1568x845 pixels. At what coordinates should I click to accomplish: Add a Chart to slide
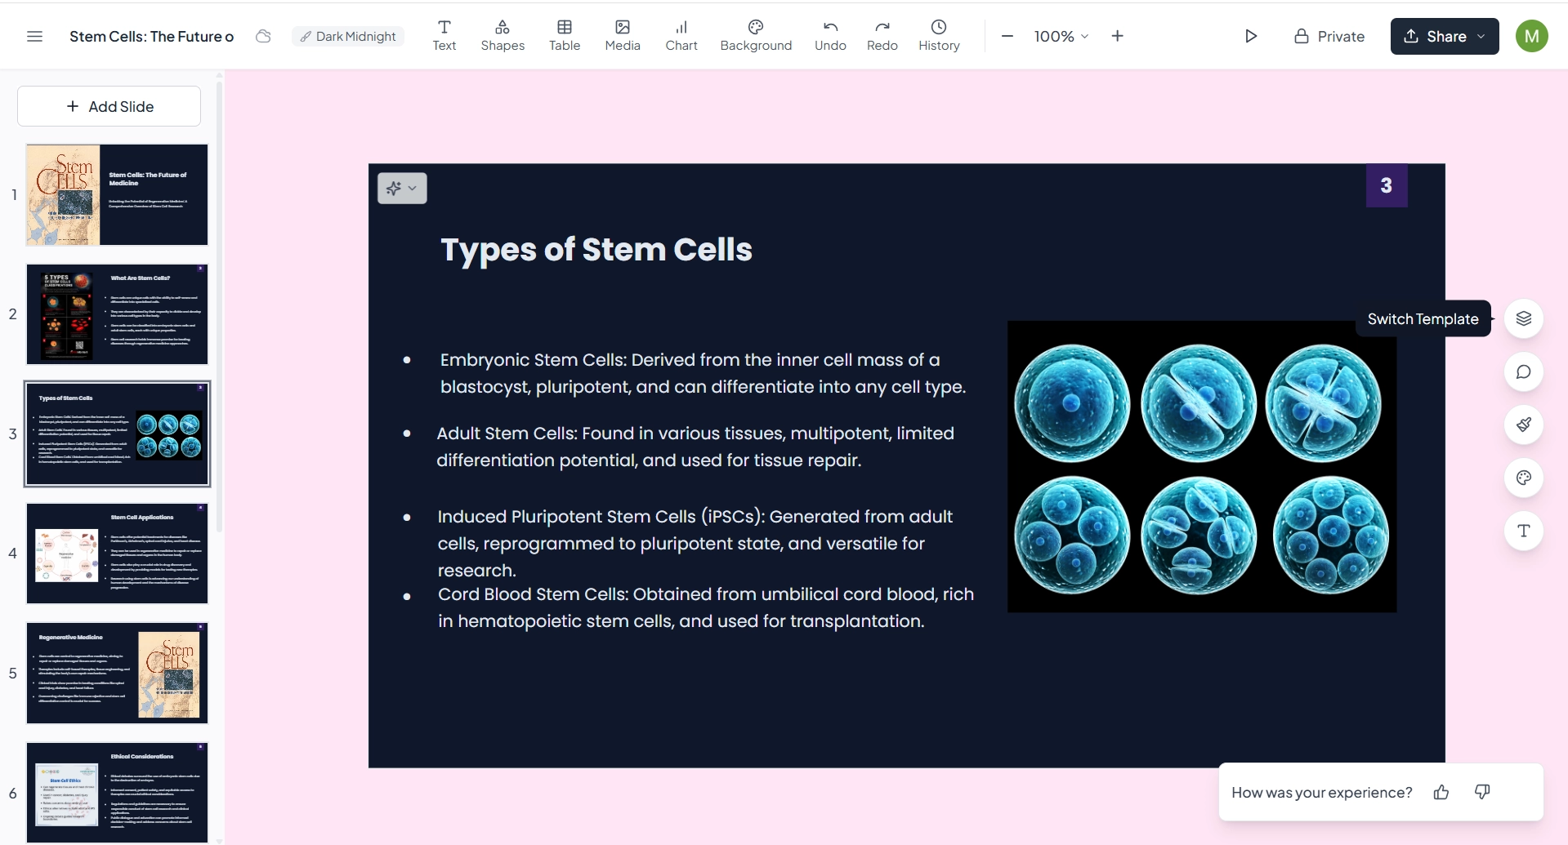[x=681, y=36]
